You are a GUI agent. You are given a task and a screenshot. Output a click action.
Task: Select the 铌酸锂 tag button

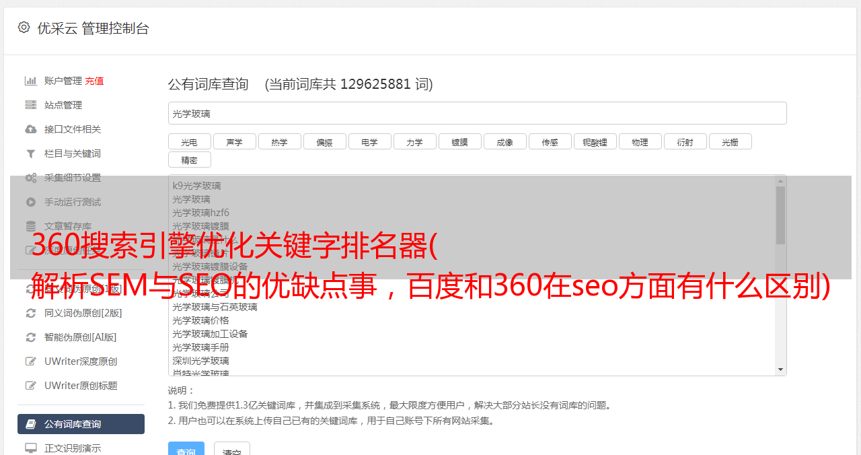[x=595, y=141]
